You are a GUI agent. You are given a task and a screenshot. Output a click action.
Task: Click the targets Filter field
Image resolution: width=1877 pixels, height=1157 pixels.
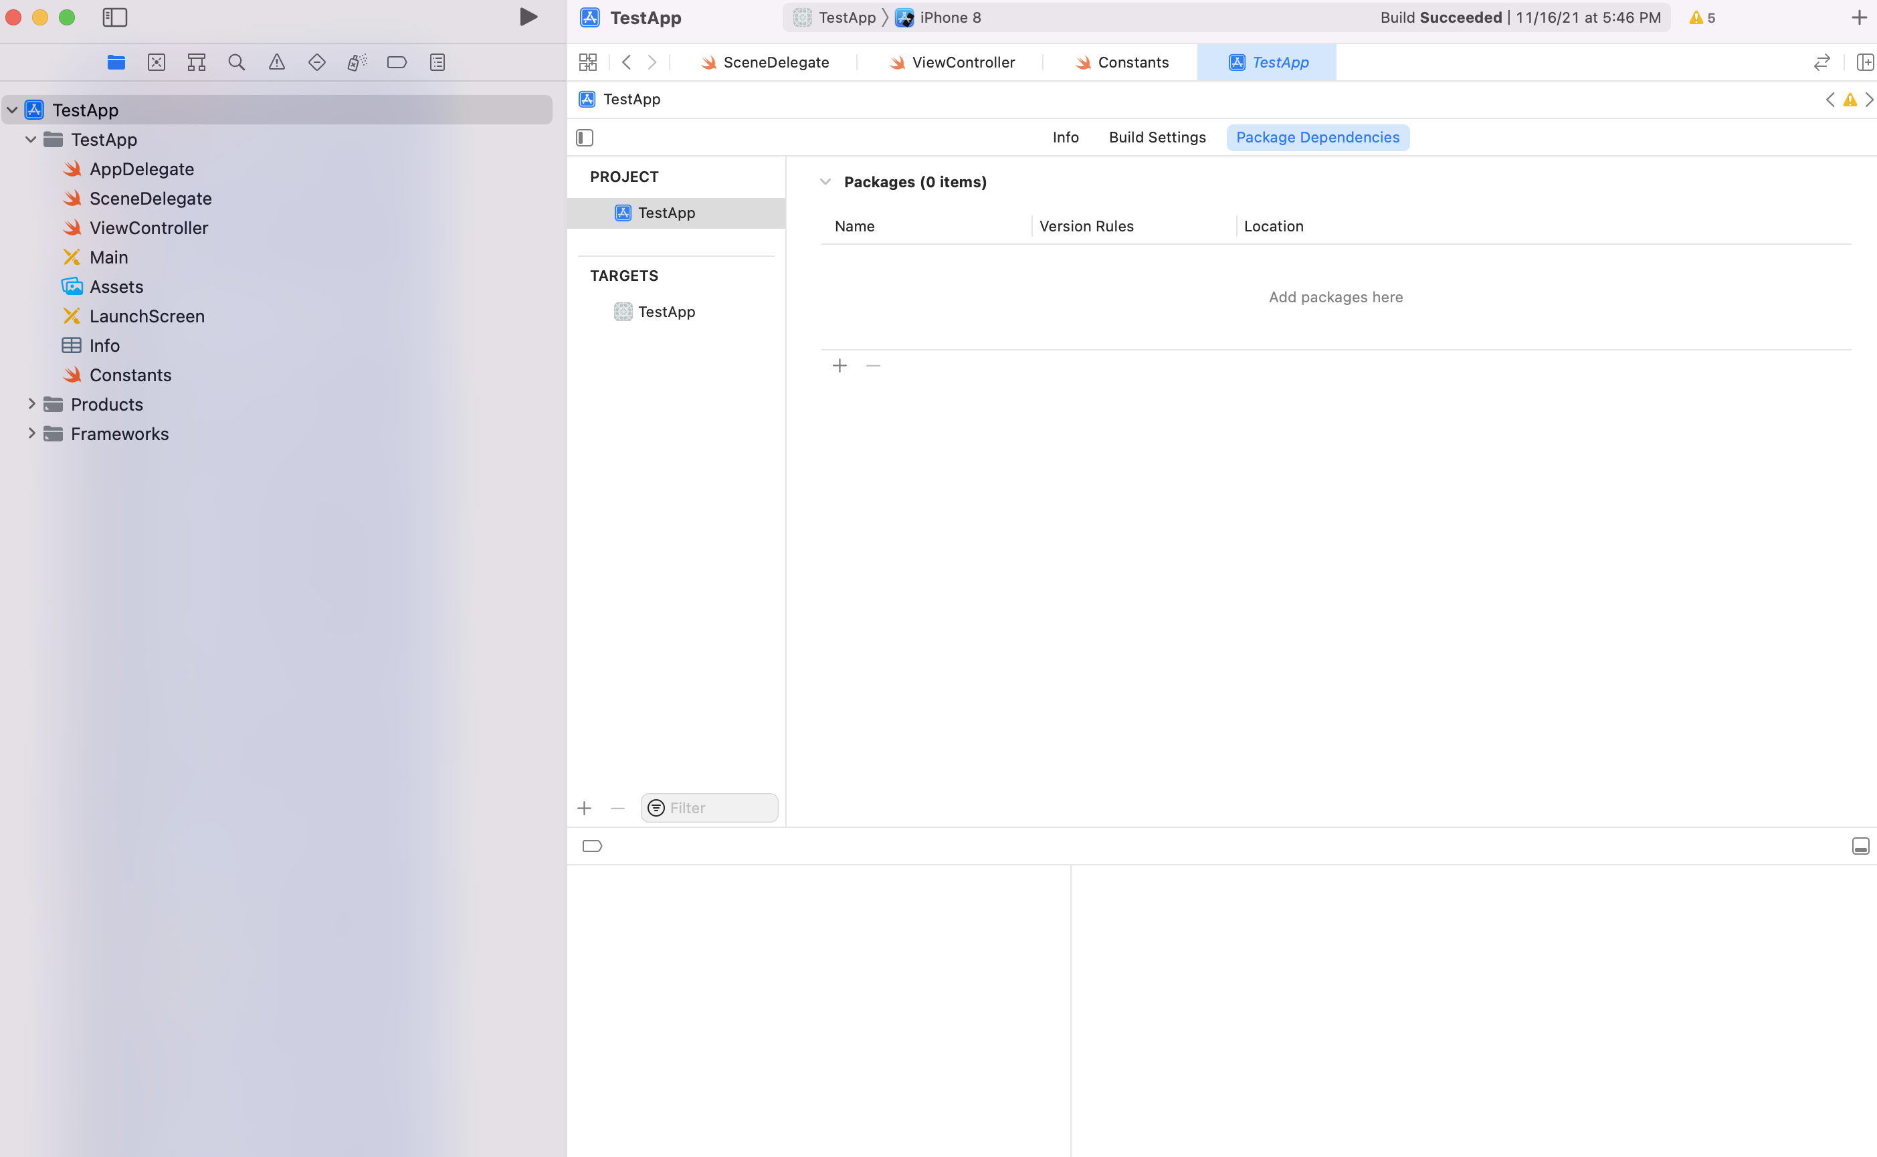coord(719,808)
